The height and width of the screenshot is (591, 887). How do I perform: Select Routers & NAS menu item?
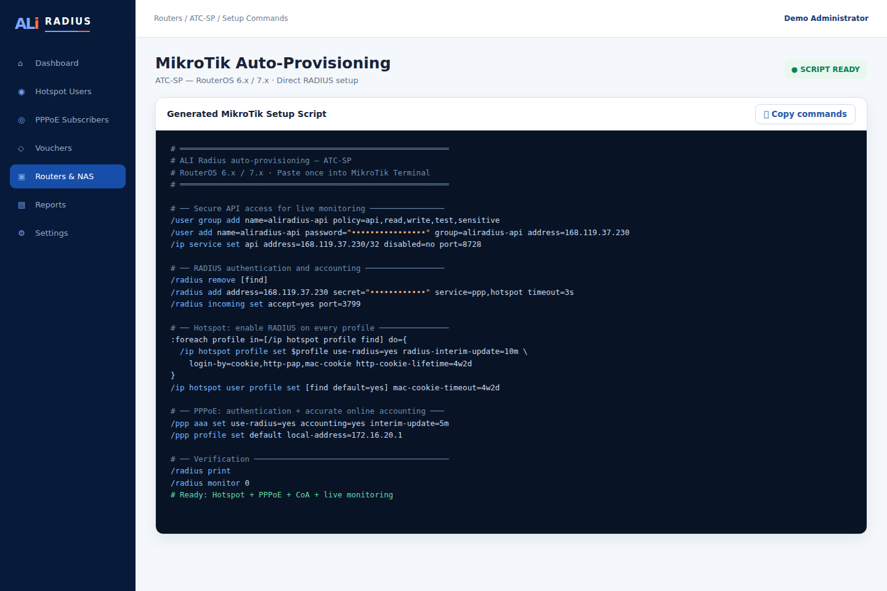pyautogui.click(x=68, y=177)
